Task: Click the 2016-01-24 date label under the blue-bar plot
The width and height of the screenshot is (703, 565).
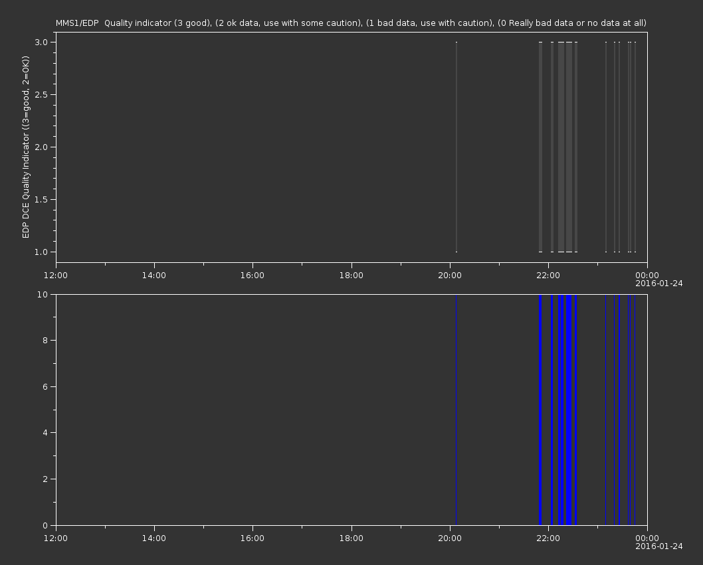Action: [x=659, y=546]
